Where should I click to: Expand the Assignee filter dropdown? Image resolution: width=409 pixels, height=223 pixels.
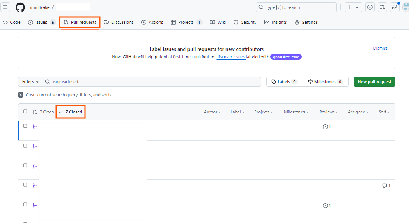click(x=358, y=112)
